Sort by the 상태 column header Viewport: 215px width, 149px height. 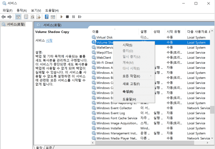(158, 32)
